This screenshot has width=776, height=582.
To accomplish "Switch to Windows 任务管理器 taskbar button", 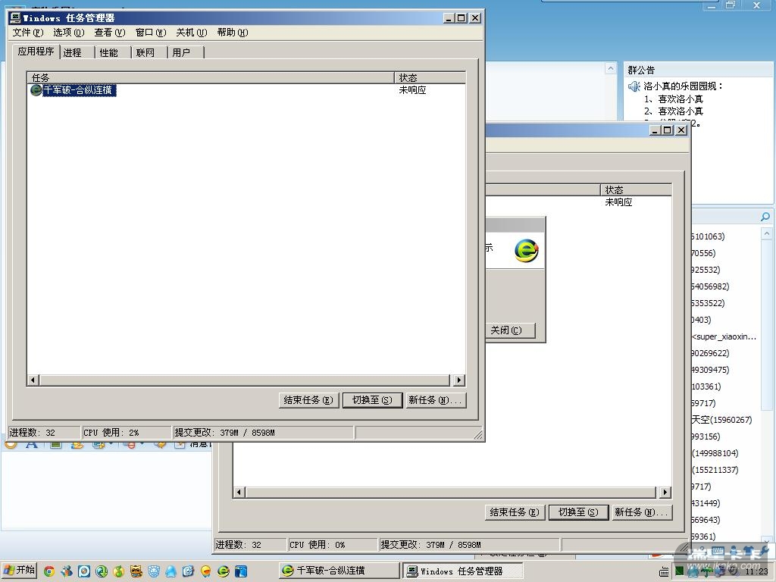I will 463,571.
